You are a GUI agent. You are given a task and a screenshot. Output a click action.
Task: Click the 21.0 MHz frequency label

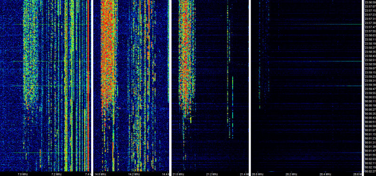tap(179, 174)
